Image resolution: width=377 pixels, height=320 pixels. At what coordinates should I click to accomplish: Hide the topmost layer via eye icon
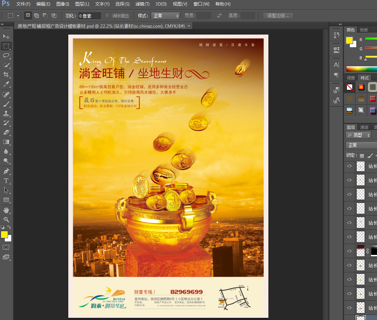coord(349,166)
